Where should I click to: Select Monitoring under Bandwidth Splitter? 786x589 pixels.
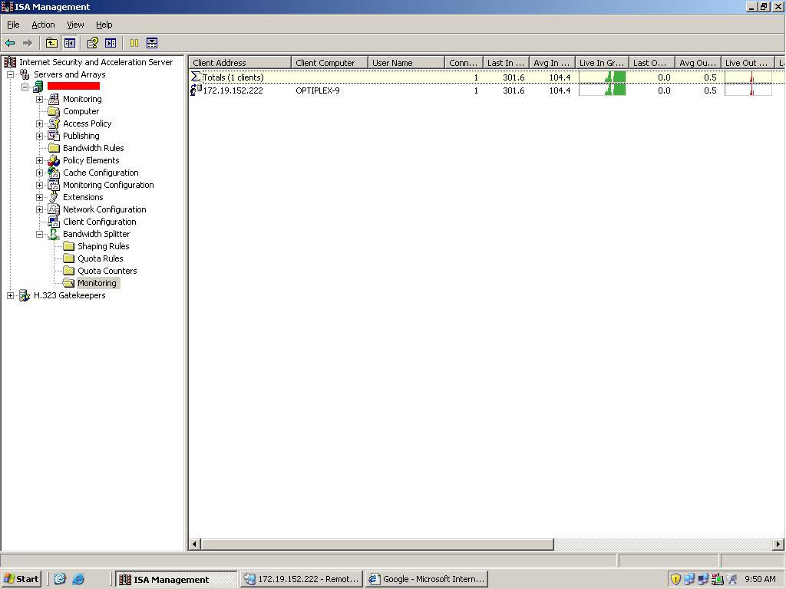click(97, 283)
